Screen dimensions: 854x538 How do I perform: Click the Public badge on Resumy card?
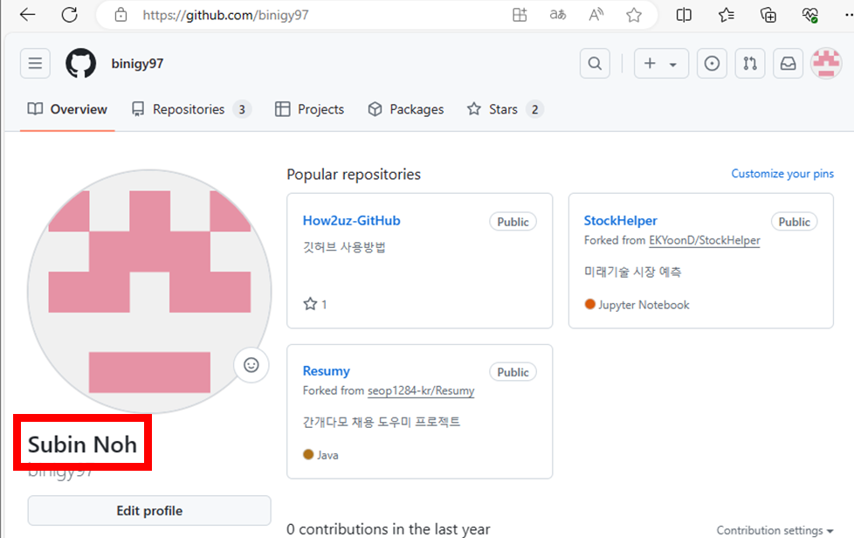click(x=513, y=372)
